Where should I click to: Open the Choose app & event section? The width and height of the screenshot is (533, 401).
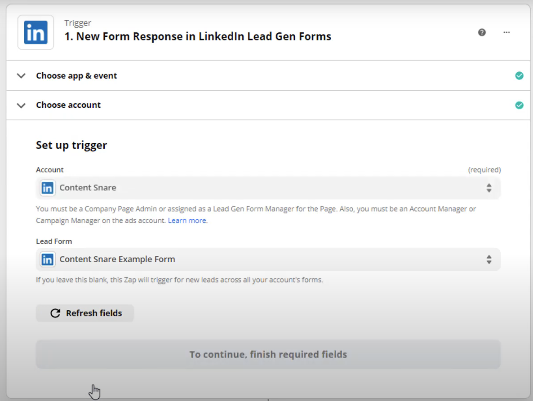268,76
